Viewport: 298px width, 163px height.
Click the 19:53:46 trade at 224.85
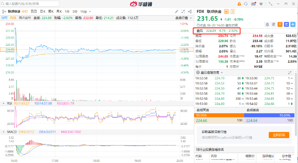(269, 99)
